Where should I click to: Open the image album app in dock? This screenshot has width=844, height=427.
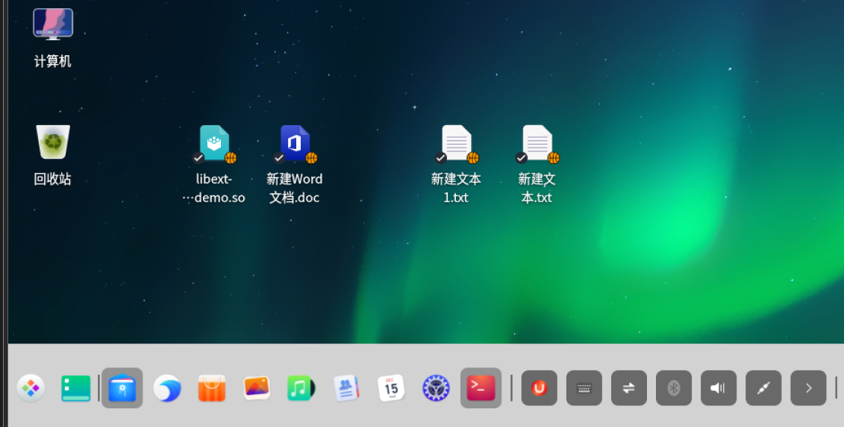click(x=257, y=388)
